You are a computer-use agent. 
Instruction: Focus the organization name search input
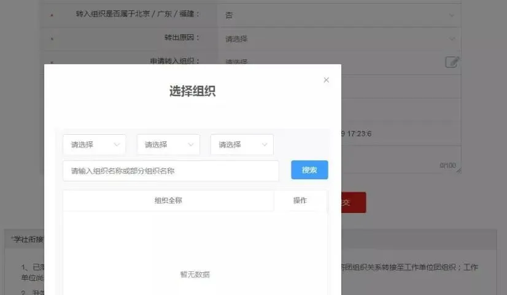point(171,171)
